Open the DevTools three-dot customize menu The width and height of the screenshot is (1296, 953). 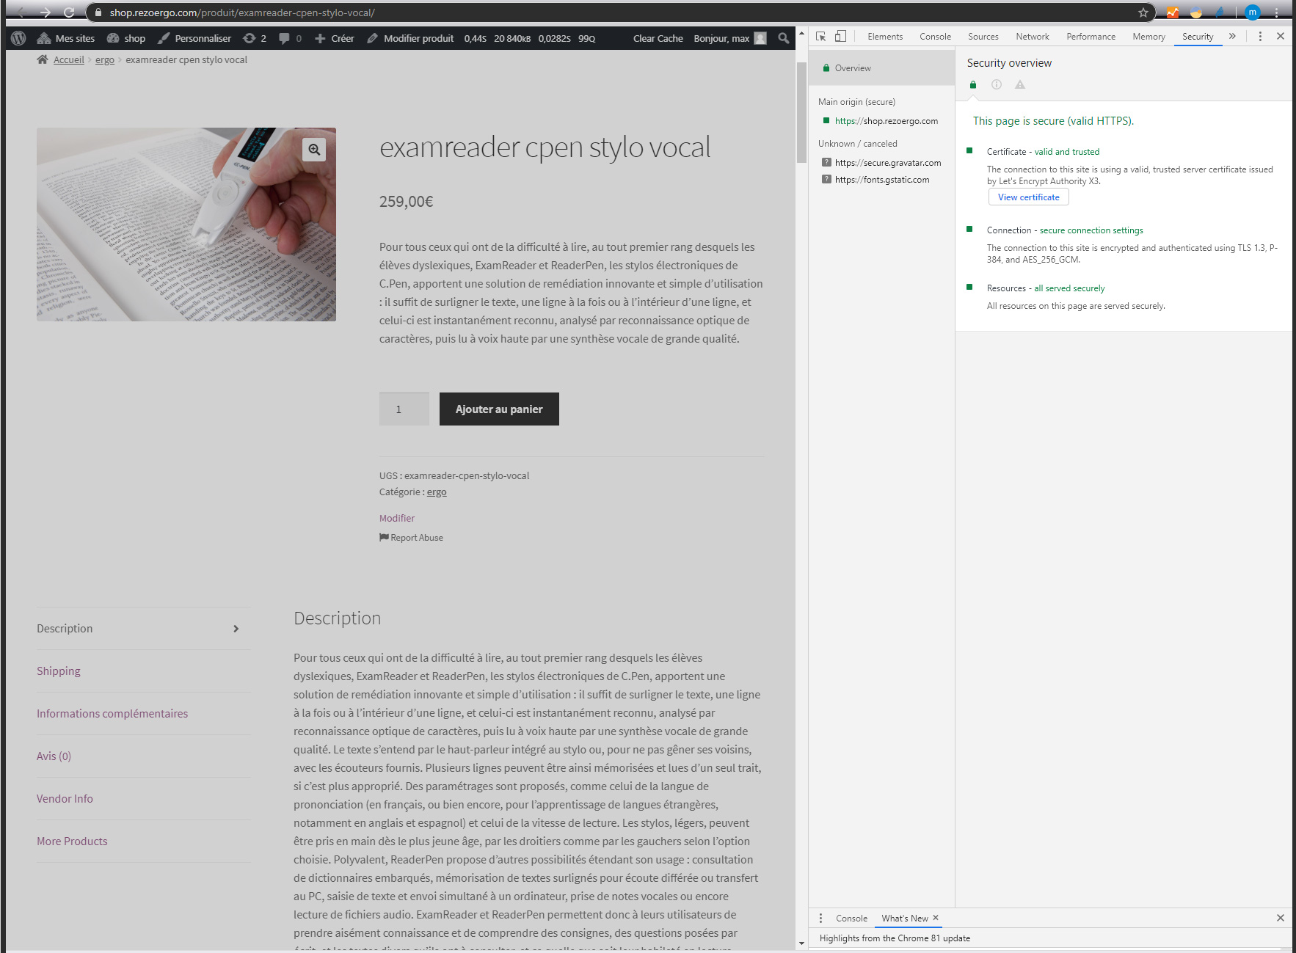[x=1260, y=36]
